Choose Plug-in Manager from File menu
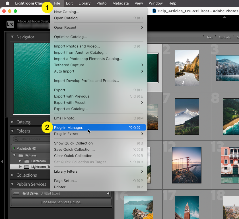This screenshot has height=219, width=239. pos(99,127)
